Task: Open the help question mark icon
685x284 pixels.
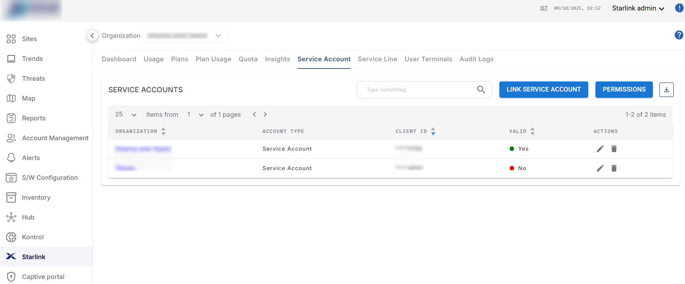Action: coord(679,35)
